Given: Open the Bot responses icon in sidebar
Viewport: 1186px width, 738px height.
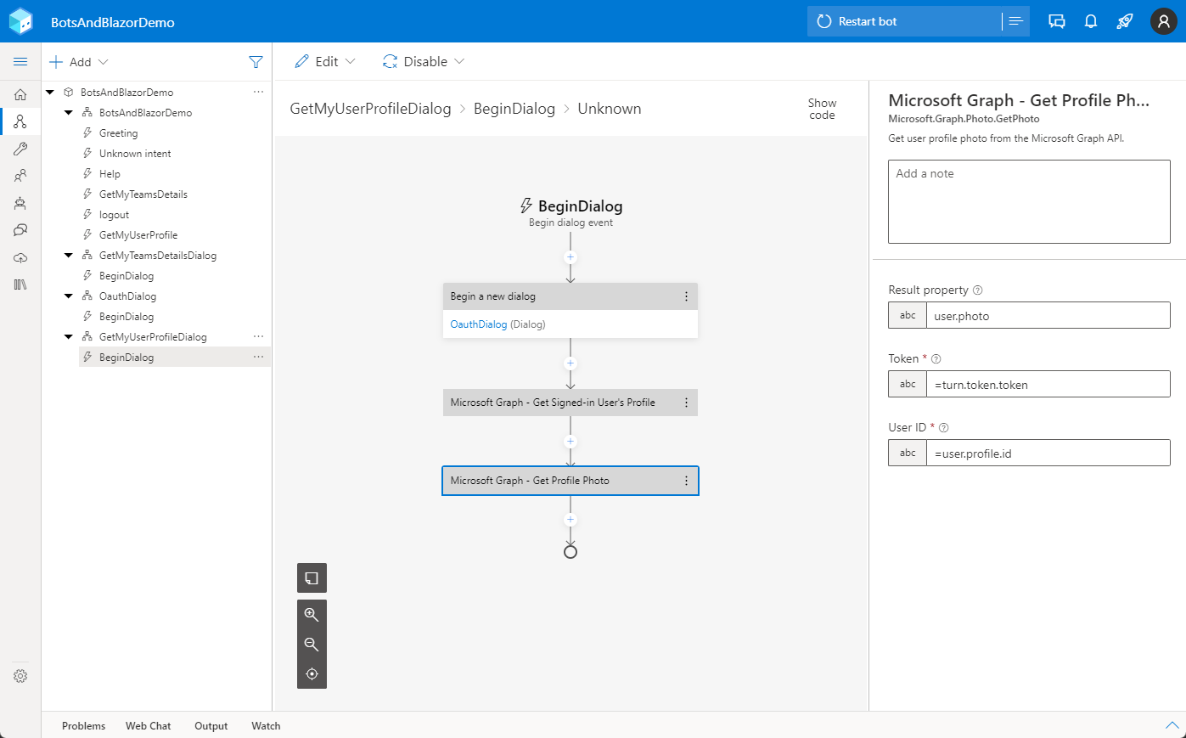Looking at the screenshot, I should pos(20,203).
